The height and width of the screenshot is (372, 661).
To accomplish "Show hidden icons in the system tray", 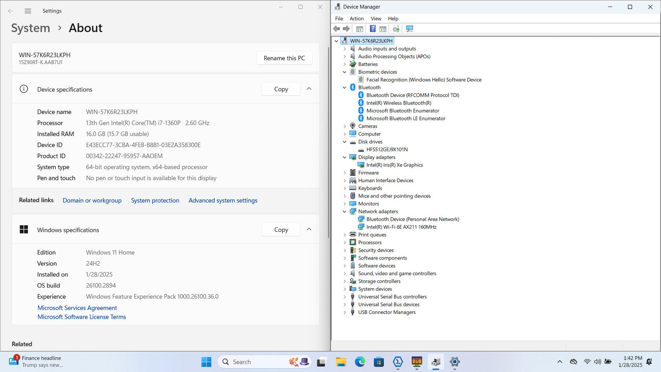I will point(560,362).
